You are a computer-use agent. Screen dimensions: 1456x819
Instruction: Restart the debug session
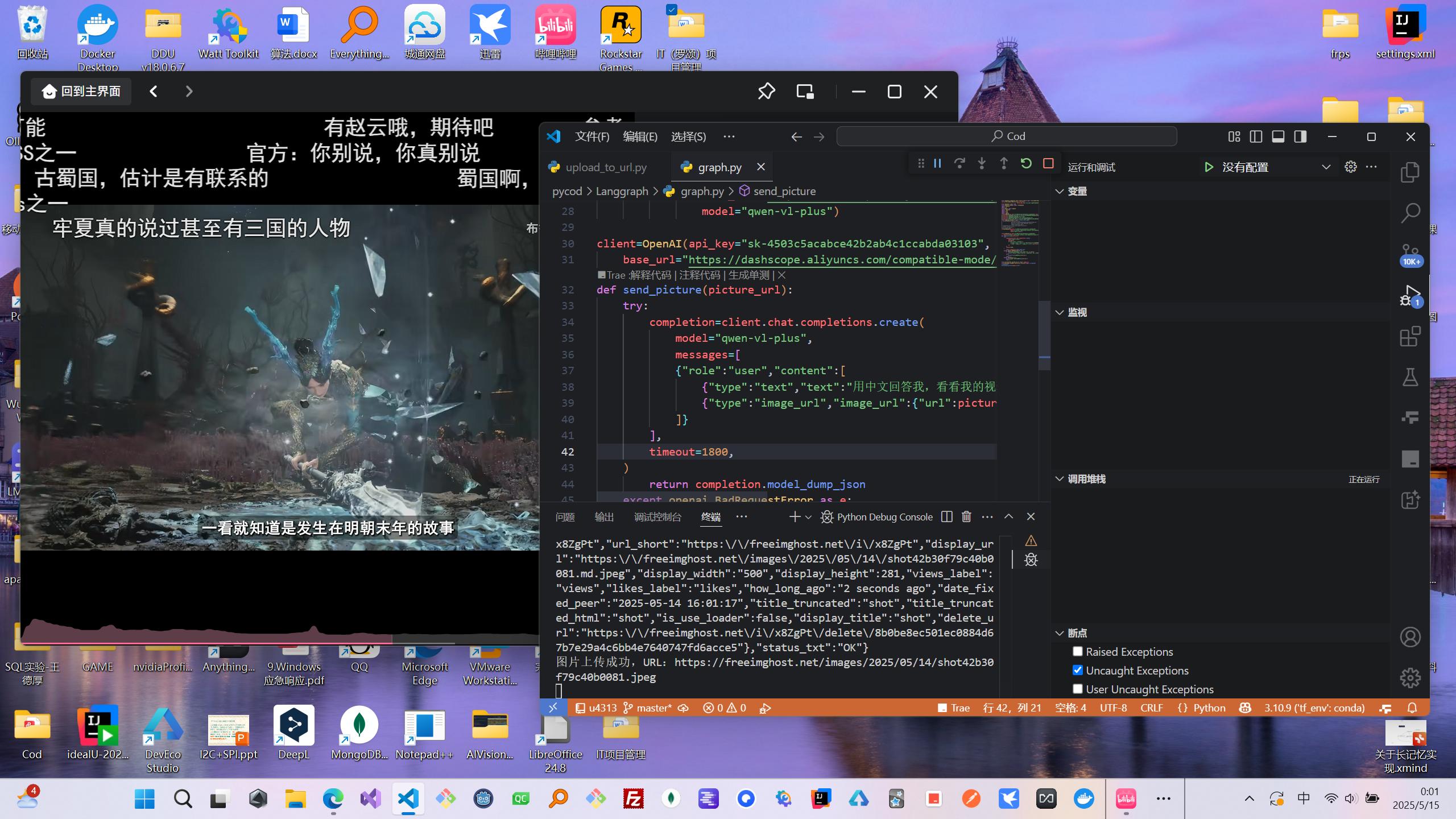point(1026,164)
